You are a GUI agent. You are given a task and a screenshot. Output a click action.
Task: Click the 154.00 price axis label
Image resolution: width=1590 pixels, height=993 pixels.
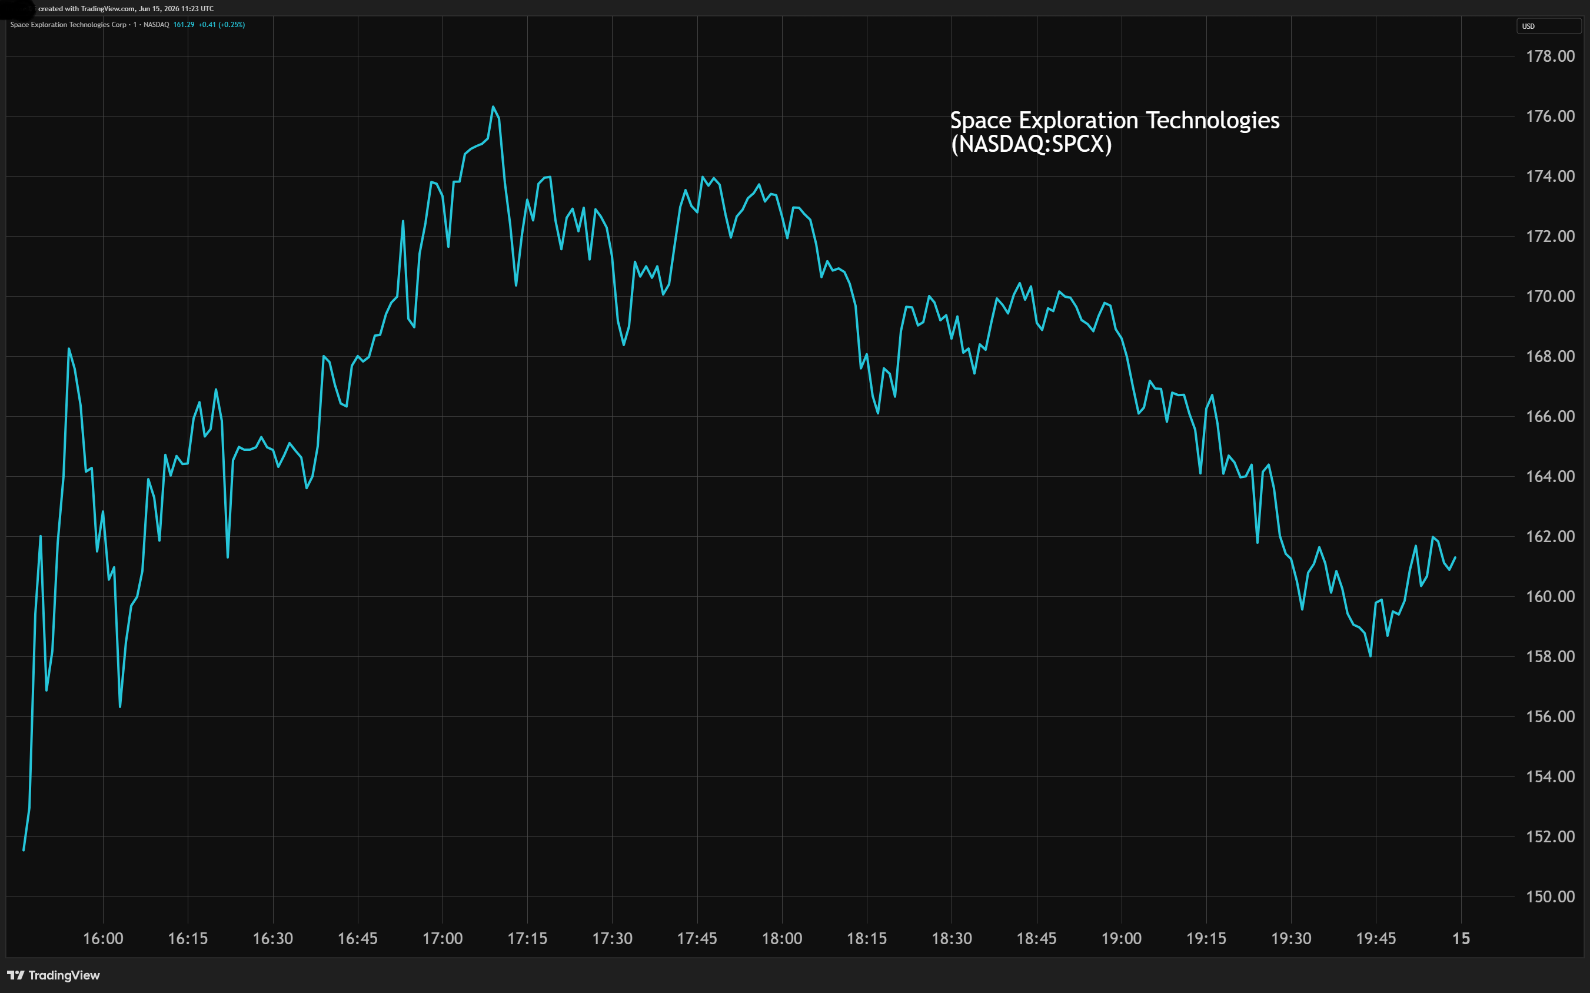[1550, 776]
